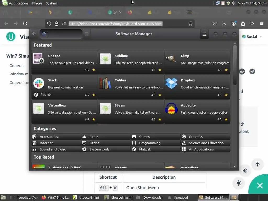268x201 pixels.
Task: Expand the Social dropdown on webpage
Action: coord(252,37)
